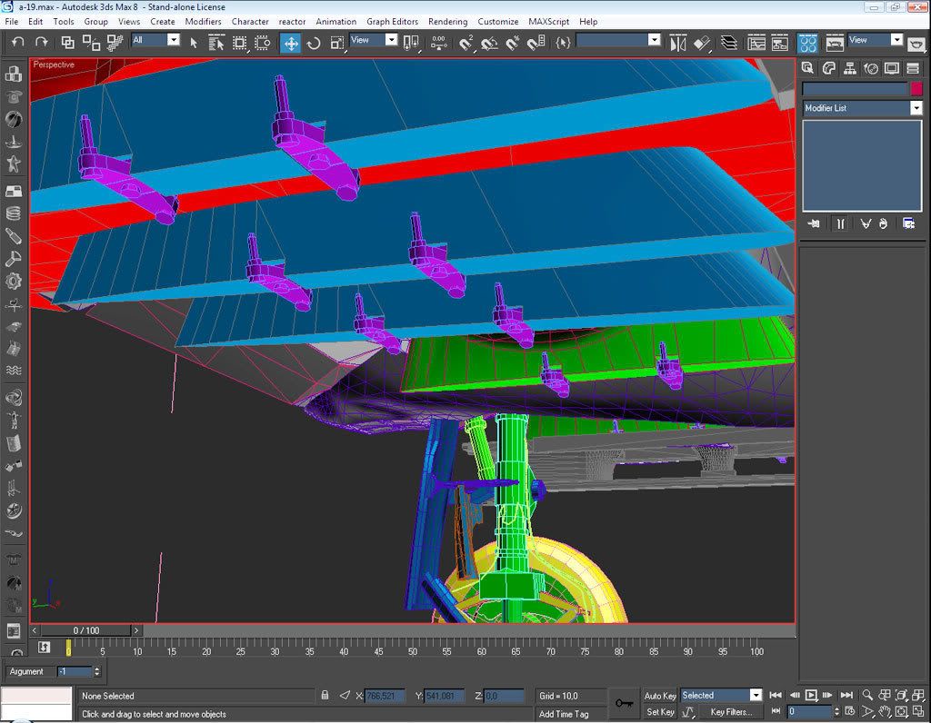Open the 'Selected' key filter dropdown
The width and height of the screenshot is (931, 723).
[755, 696]
